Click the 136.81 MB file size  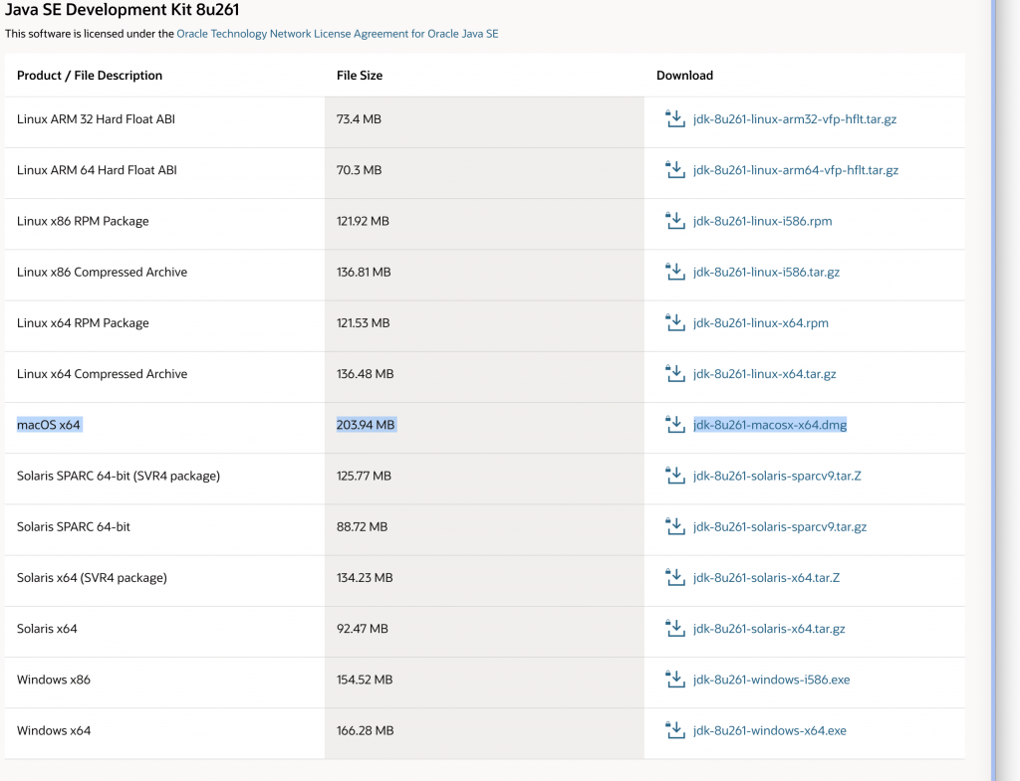tap(364, 272)
